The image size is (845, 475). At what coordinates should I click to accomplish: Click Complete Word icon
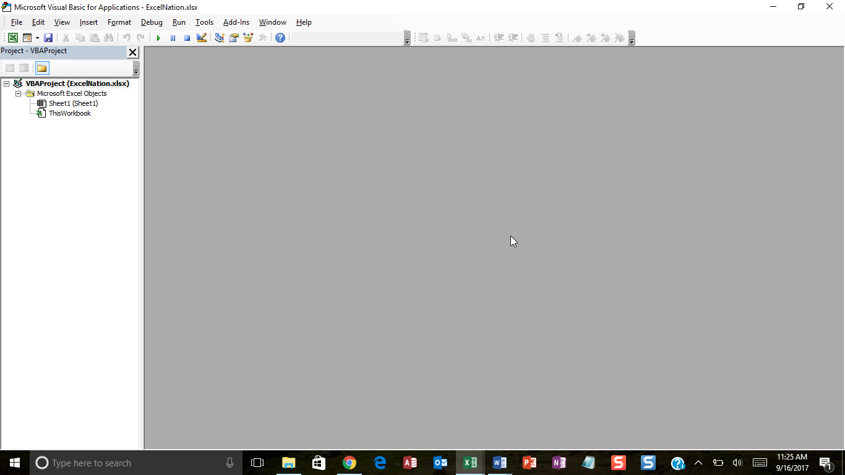click(x=480, y=38)
